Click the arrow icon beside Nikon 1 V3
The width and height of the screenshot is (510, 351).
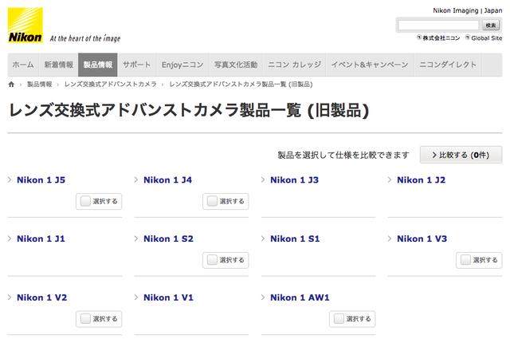[x=390, y=239]
